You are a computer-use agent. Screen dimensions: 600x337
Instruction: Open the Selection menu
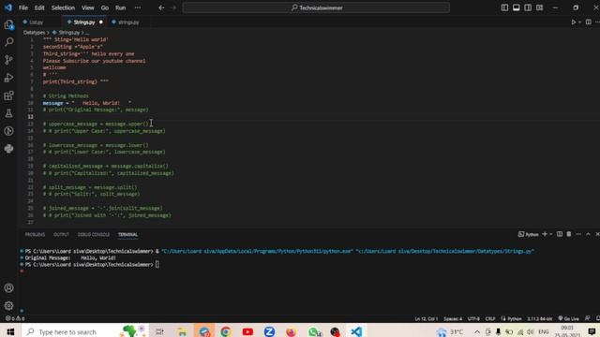pyautogui.click(x=63, y=7)
